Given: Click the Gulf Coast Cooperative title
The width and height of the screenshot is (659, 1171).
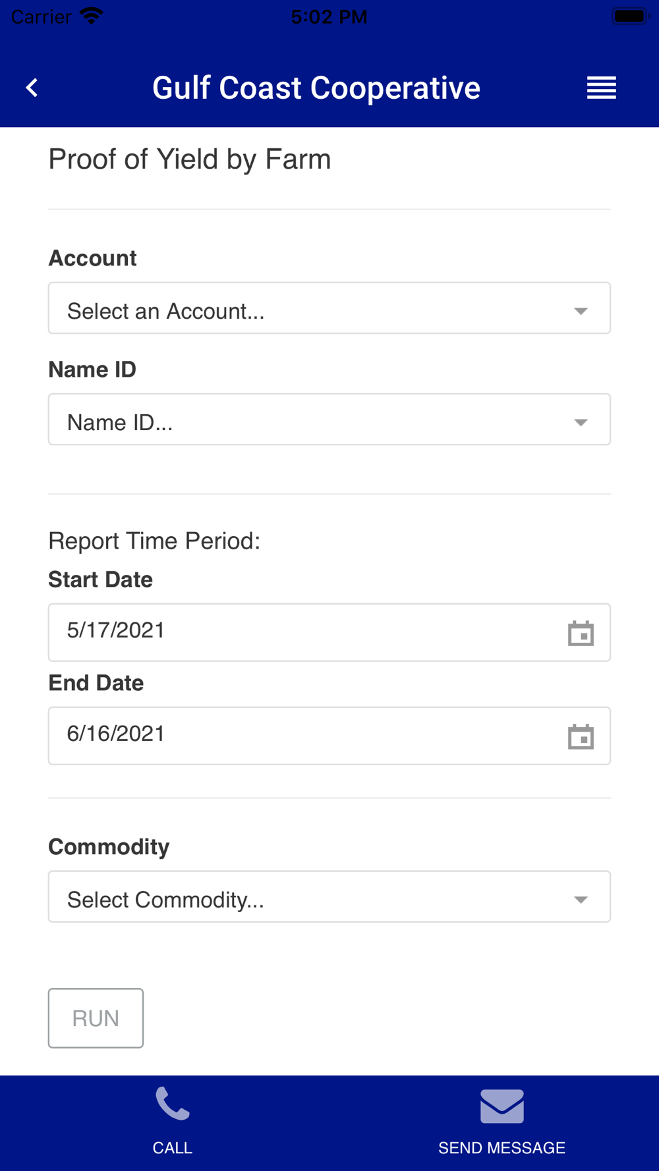Looking at the screenshot, I should 316,88.
